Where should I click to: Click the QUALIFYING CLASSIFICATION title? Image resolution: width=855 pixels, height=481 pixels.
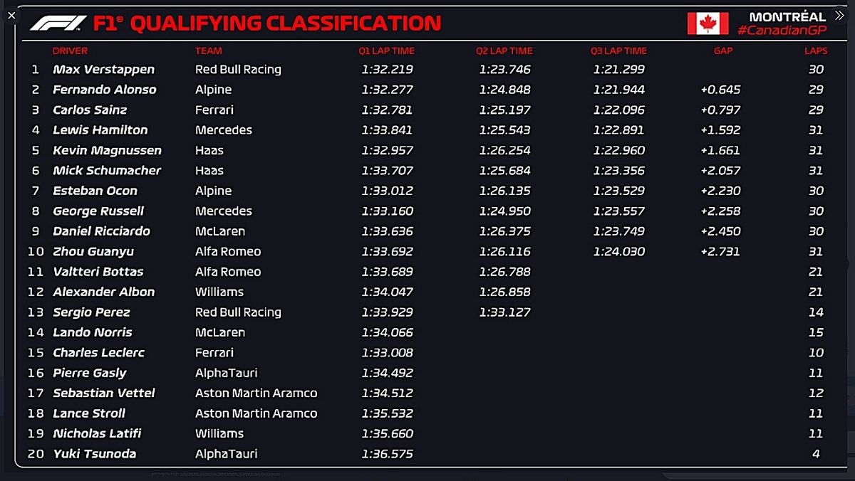pos(285,23)
